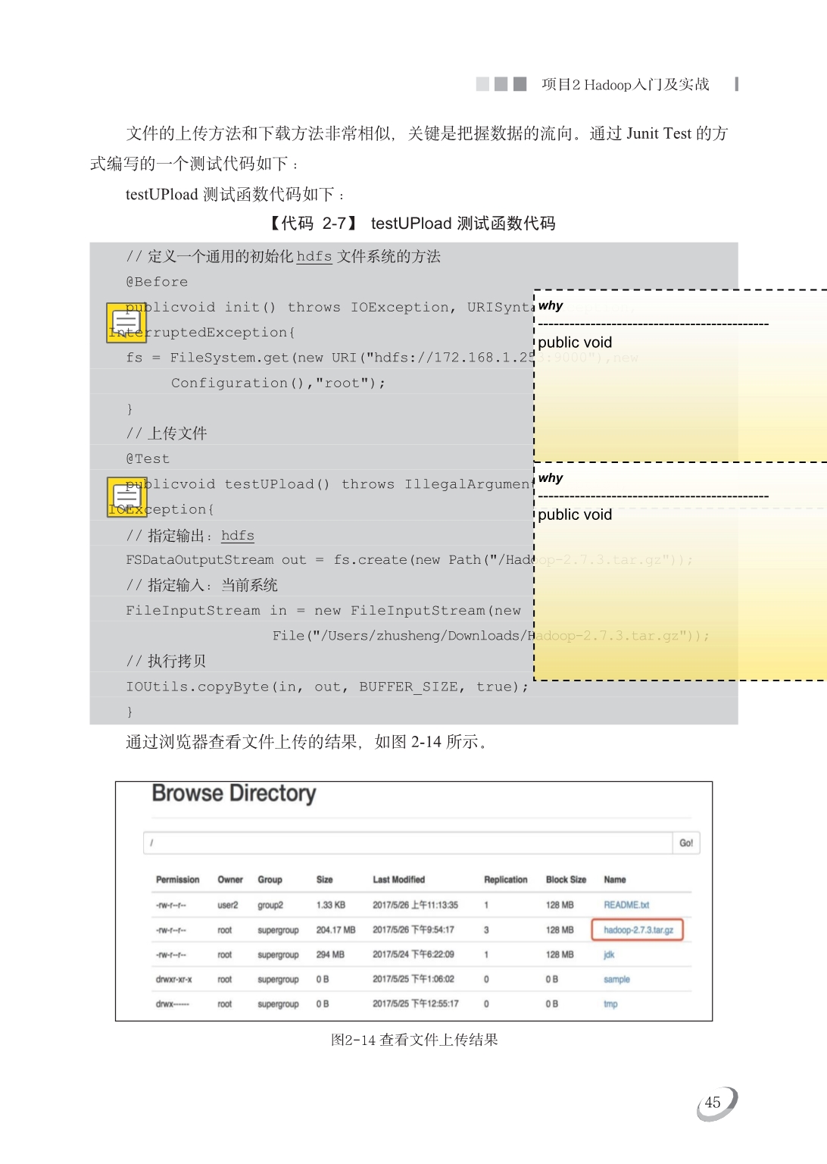Image resolution: width=827 pixels, height=1164 pixels.
Task: Open the tmp directory link
Action: [x=610, y=1004]
